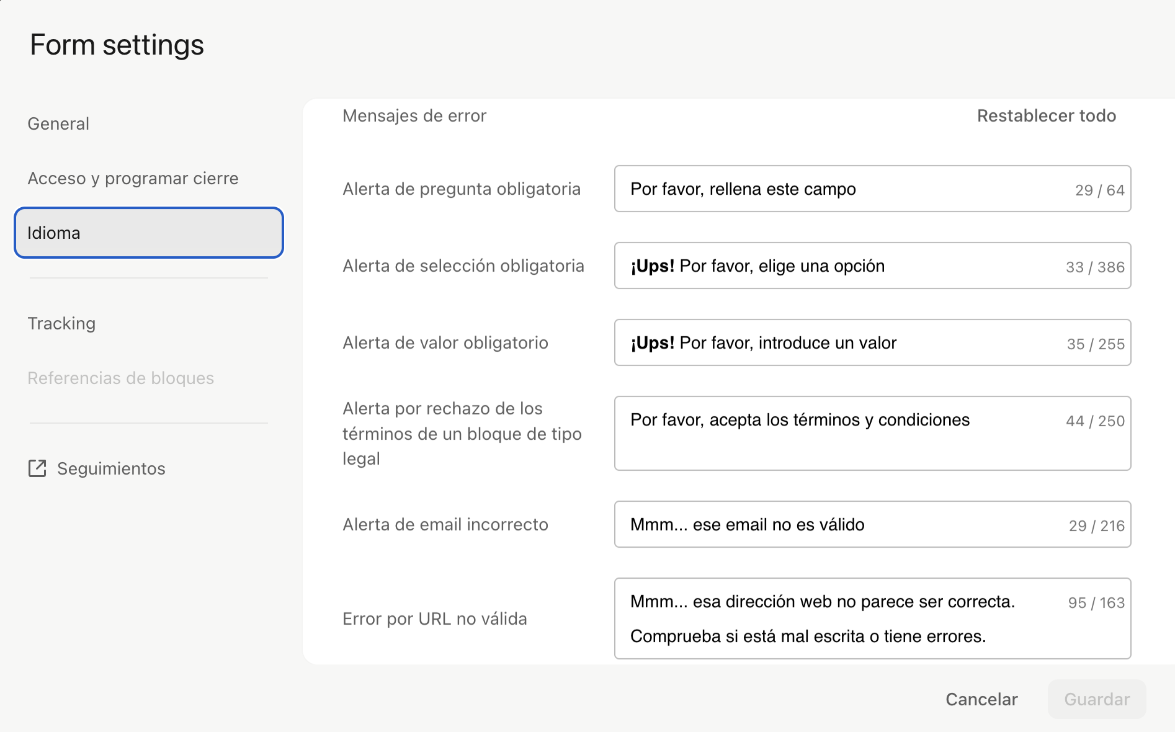This screenshot has width=1175, height=732.
Task: Click the 'Alerta de email incorrecto' label
Action: tap(445, 525)
